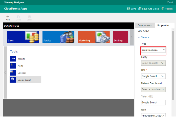Click the Add plus icon
Image resolution: width=176 pixels, height=118 pixels.
[8, 17]
